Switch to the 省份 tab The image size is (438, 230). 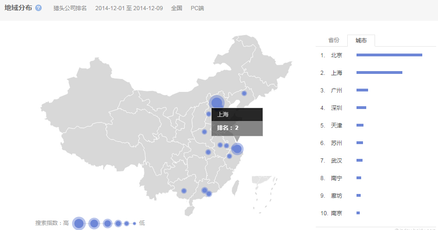[333, 41]
